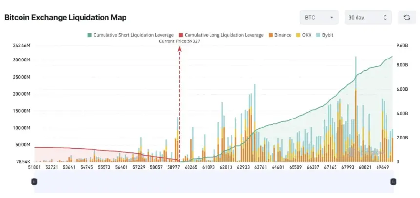This screenshot has width=420, height=198.
Task: Click the 200.00M axis label
Action: pyautogui.click(x=21, y=94)
